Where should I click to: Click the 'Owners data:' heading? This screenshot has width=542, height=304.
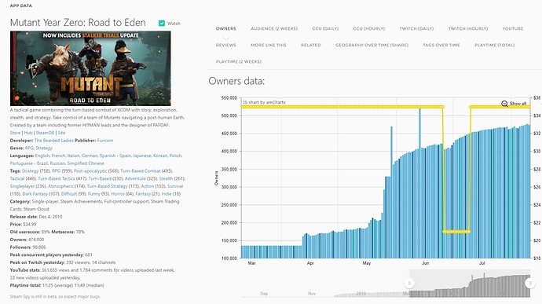pos(236,81)
